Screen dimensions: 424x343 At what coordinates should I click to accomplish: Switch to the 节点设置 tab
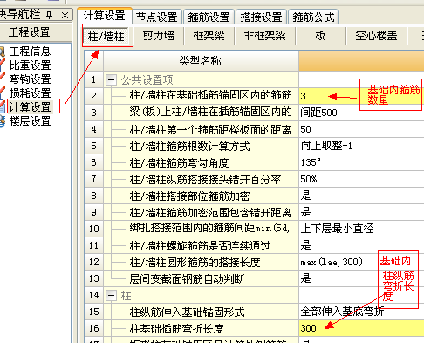pos(157,17)
